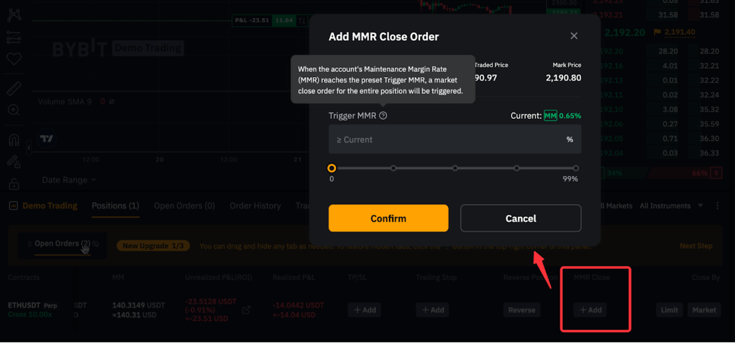The width and height of the screenshot is (735, 343).
Task: Click Cancel in the MMR dialog
Action: coord(520,218)
